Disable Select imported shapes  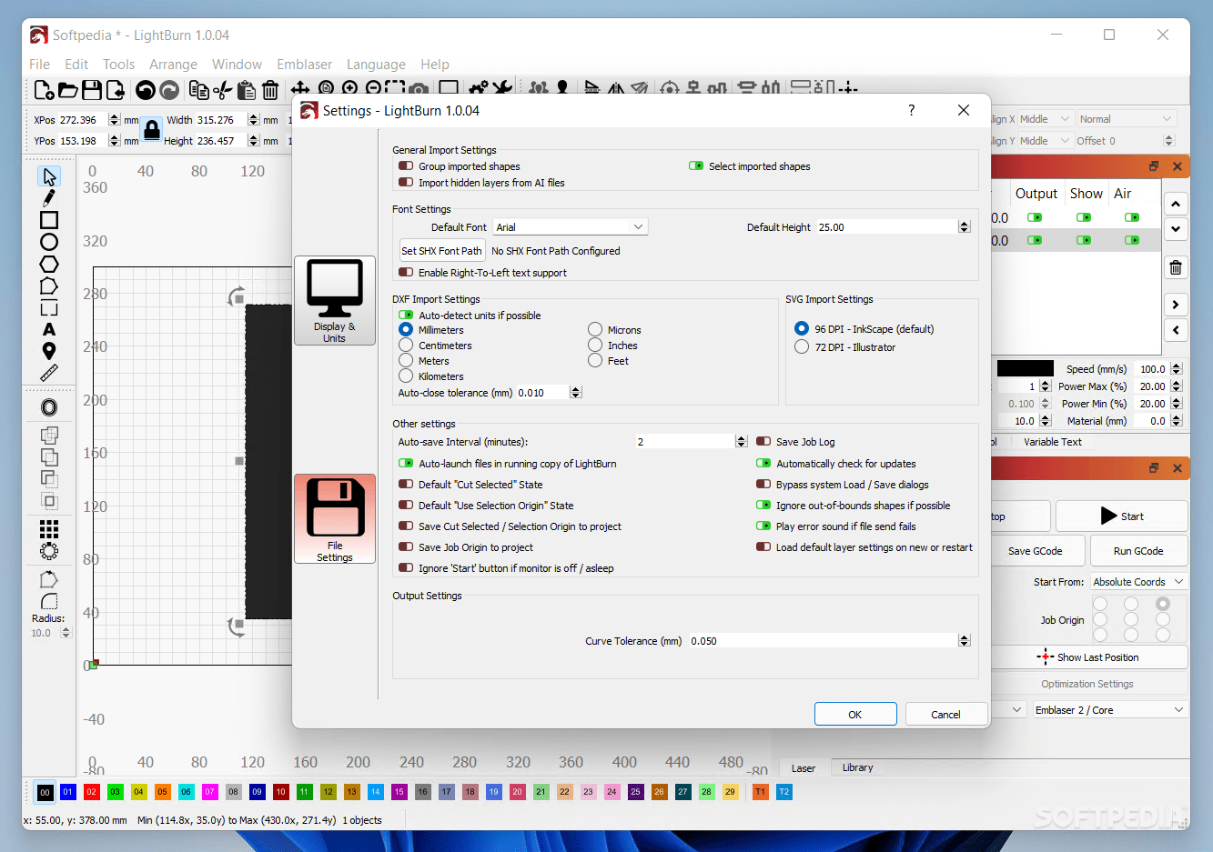coord(693,165)
